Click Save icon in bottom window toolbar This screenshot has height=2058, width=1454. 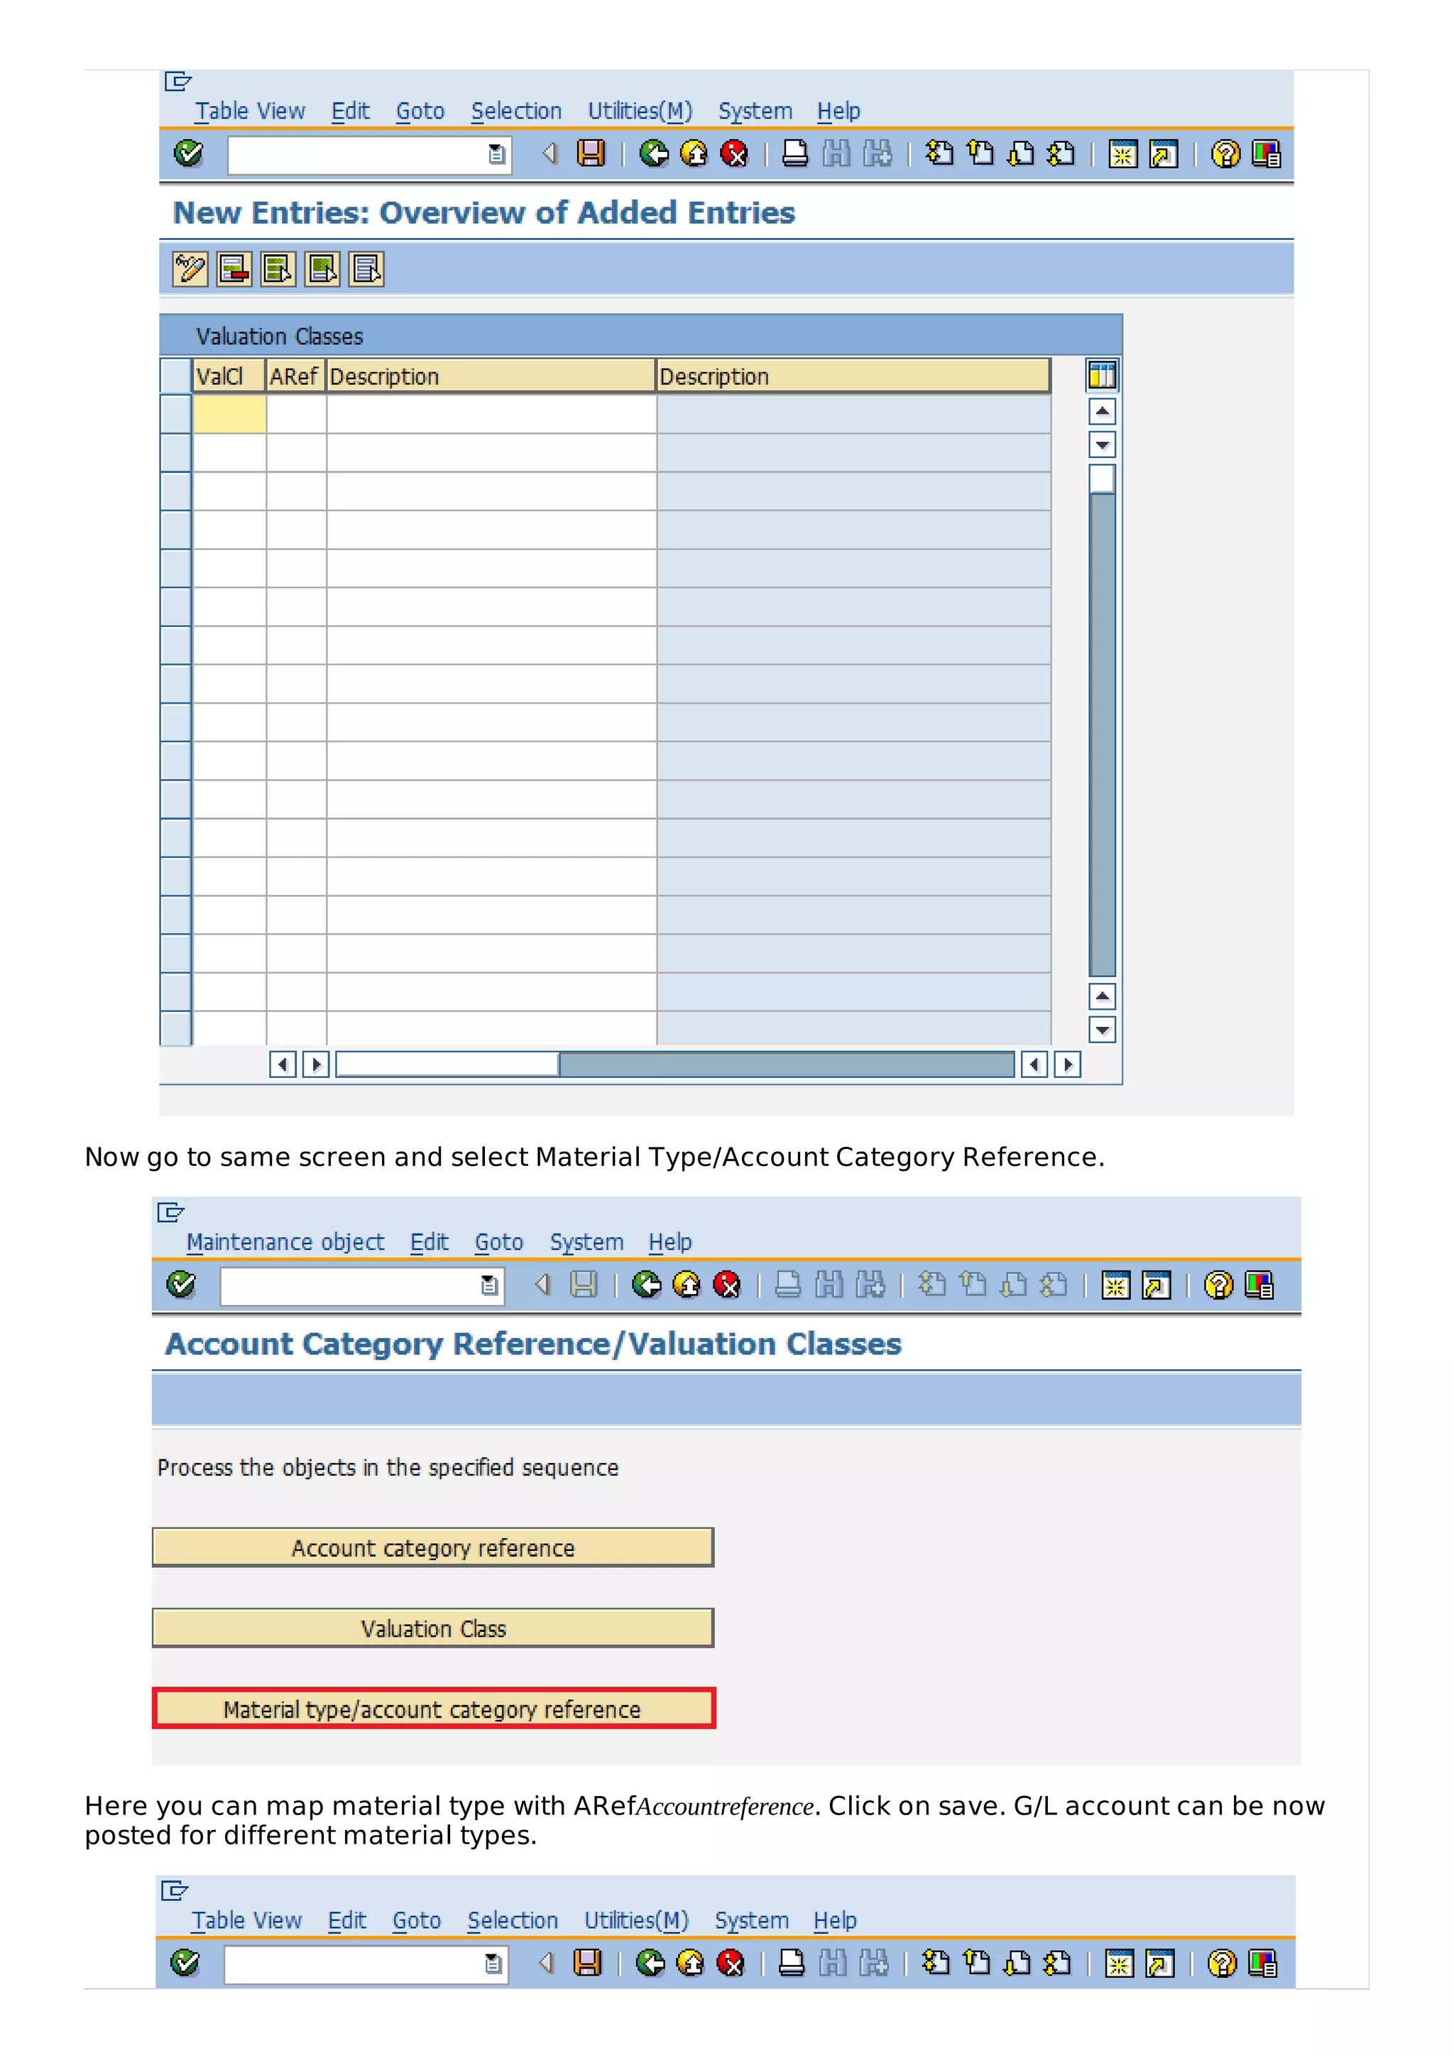[587, 1963]
